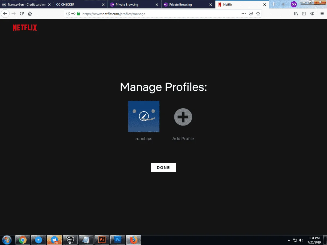Viewport: 327px width, 245px height.
Task: Go back with the browser back arrow
Action: tap(5, 14)
